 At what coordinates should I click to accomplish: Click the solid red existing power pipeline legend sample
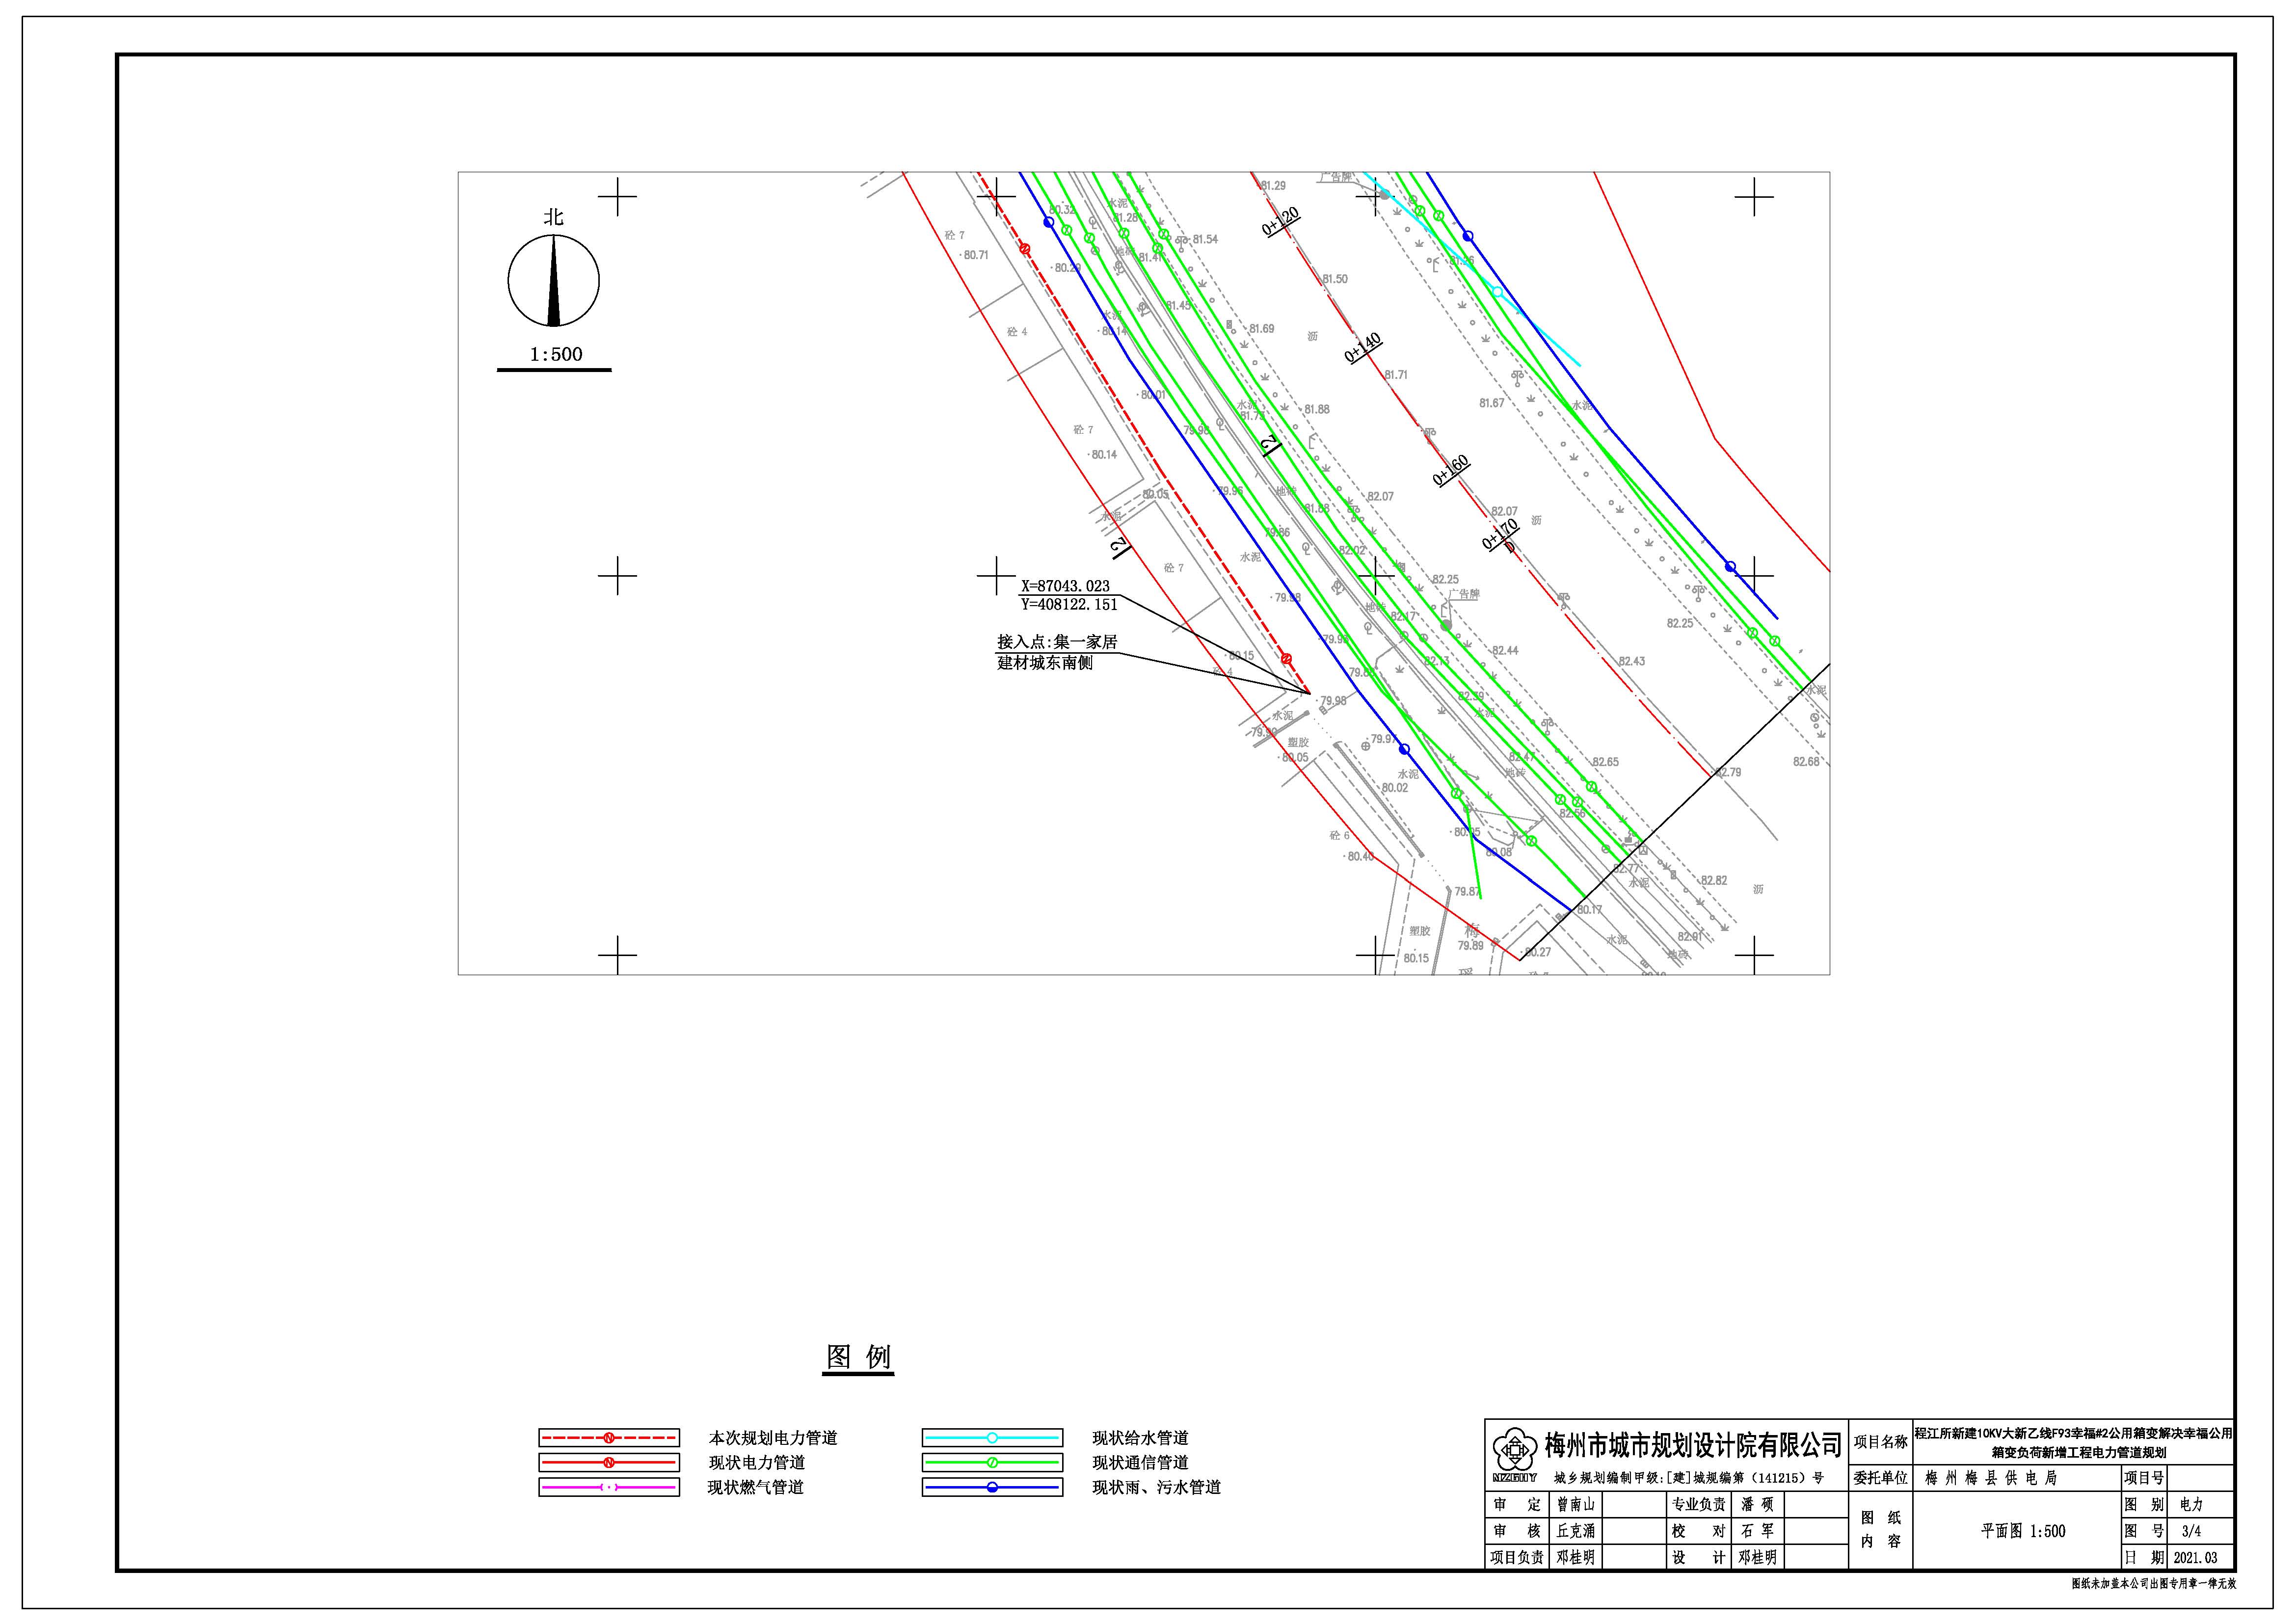(608, 1463)
